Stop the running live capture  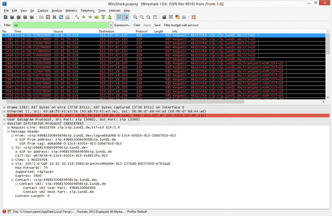click(x=25, y=17)
